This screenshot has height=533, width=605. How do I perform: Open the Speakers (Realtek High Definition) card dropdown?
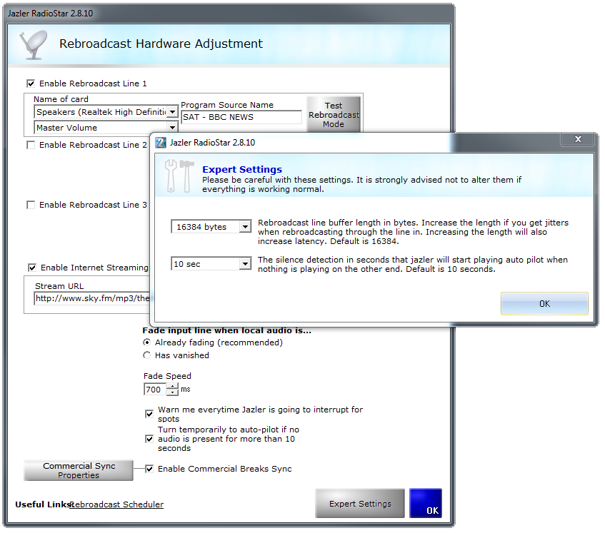(172, 112)
